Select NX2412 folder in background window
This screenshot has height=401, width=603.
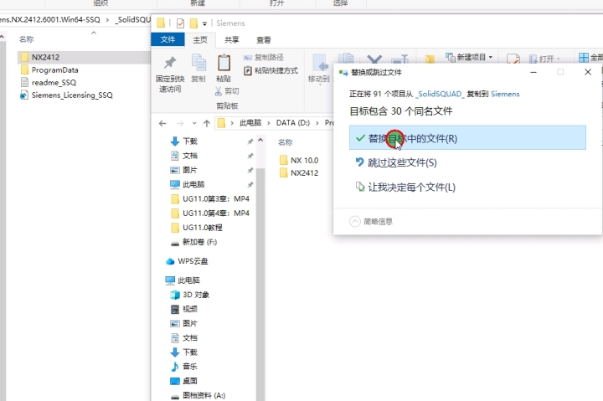tap(84, 57)
